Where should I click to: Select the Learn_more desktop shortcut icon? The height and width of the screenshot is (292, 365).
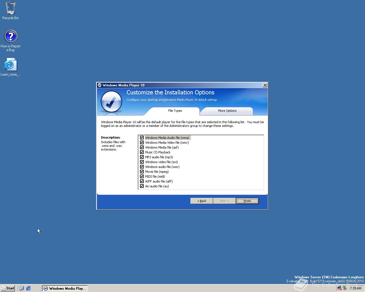11,67
